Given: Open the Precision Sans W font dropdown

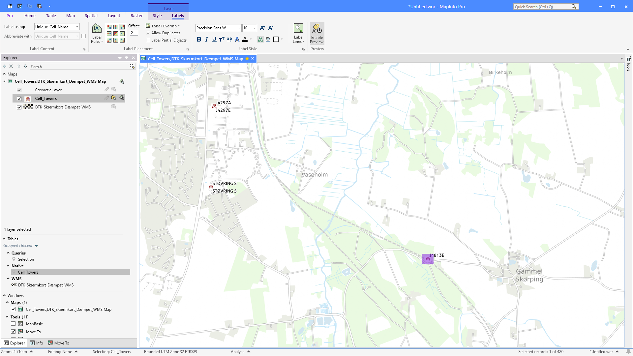Looking at the screenshot, I should (238, 28).
